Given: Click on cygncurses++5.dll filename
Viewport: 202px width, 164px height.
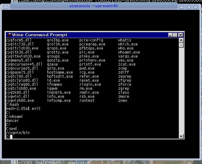Looking at the screenshot, I should [x=24, y=64].
